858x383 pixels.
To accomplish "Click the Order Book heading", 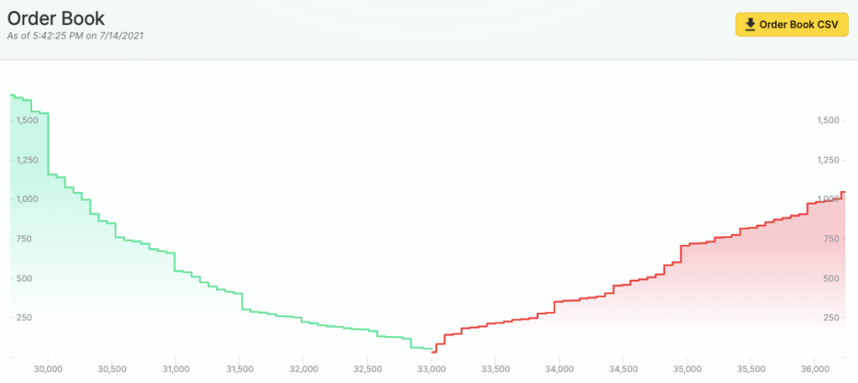I will [x=55, y=18].
